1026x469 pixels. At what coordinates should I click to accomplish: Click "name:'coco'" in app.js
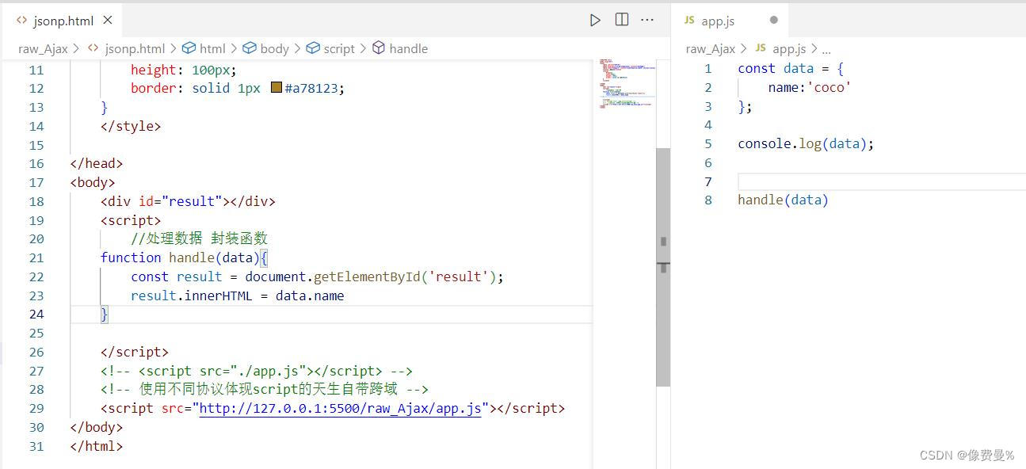(810, 87)
